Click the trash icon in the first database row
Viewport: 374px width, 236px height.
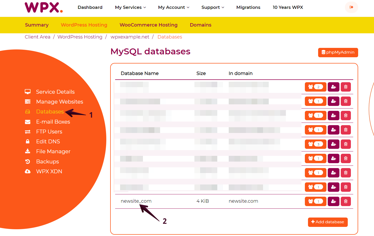pyautogui.click(x=346, y=87)
